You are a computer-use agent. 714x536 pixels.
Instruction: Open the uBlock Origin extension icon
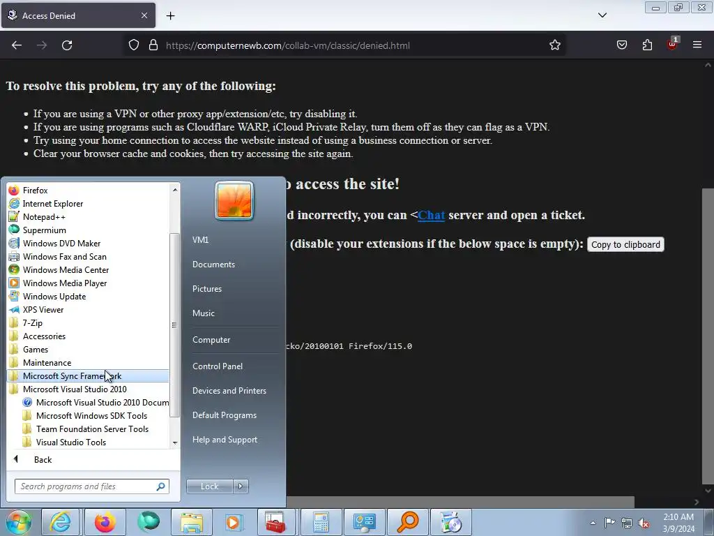[673, 44]
